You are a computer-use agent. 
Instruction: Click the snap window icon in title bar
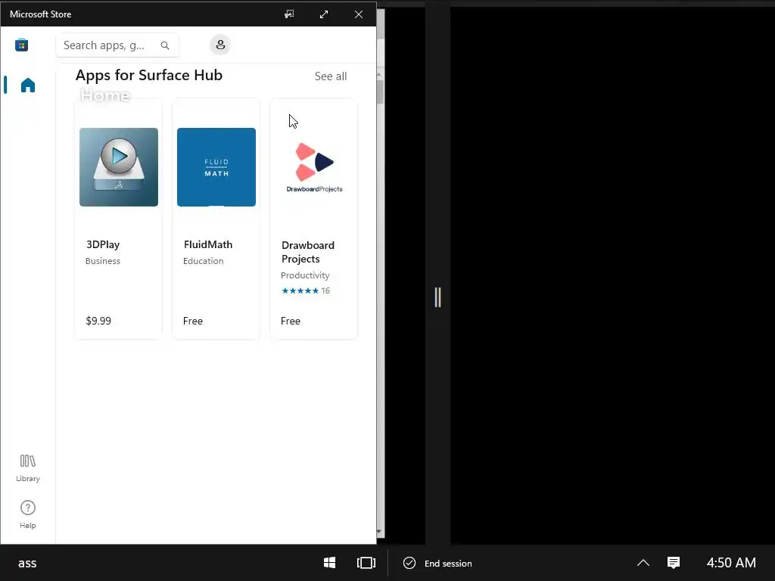289,14
